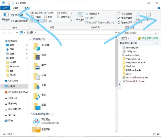Select 列表 layout
The height and width of the screenshot is (137, 161).
[x=48, y=17]
